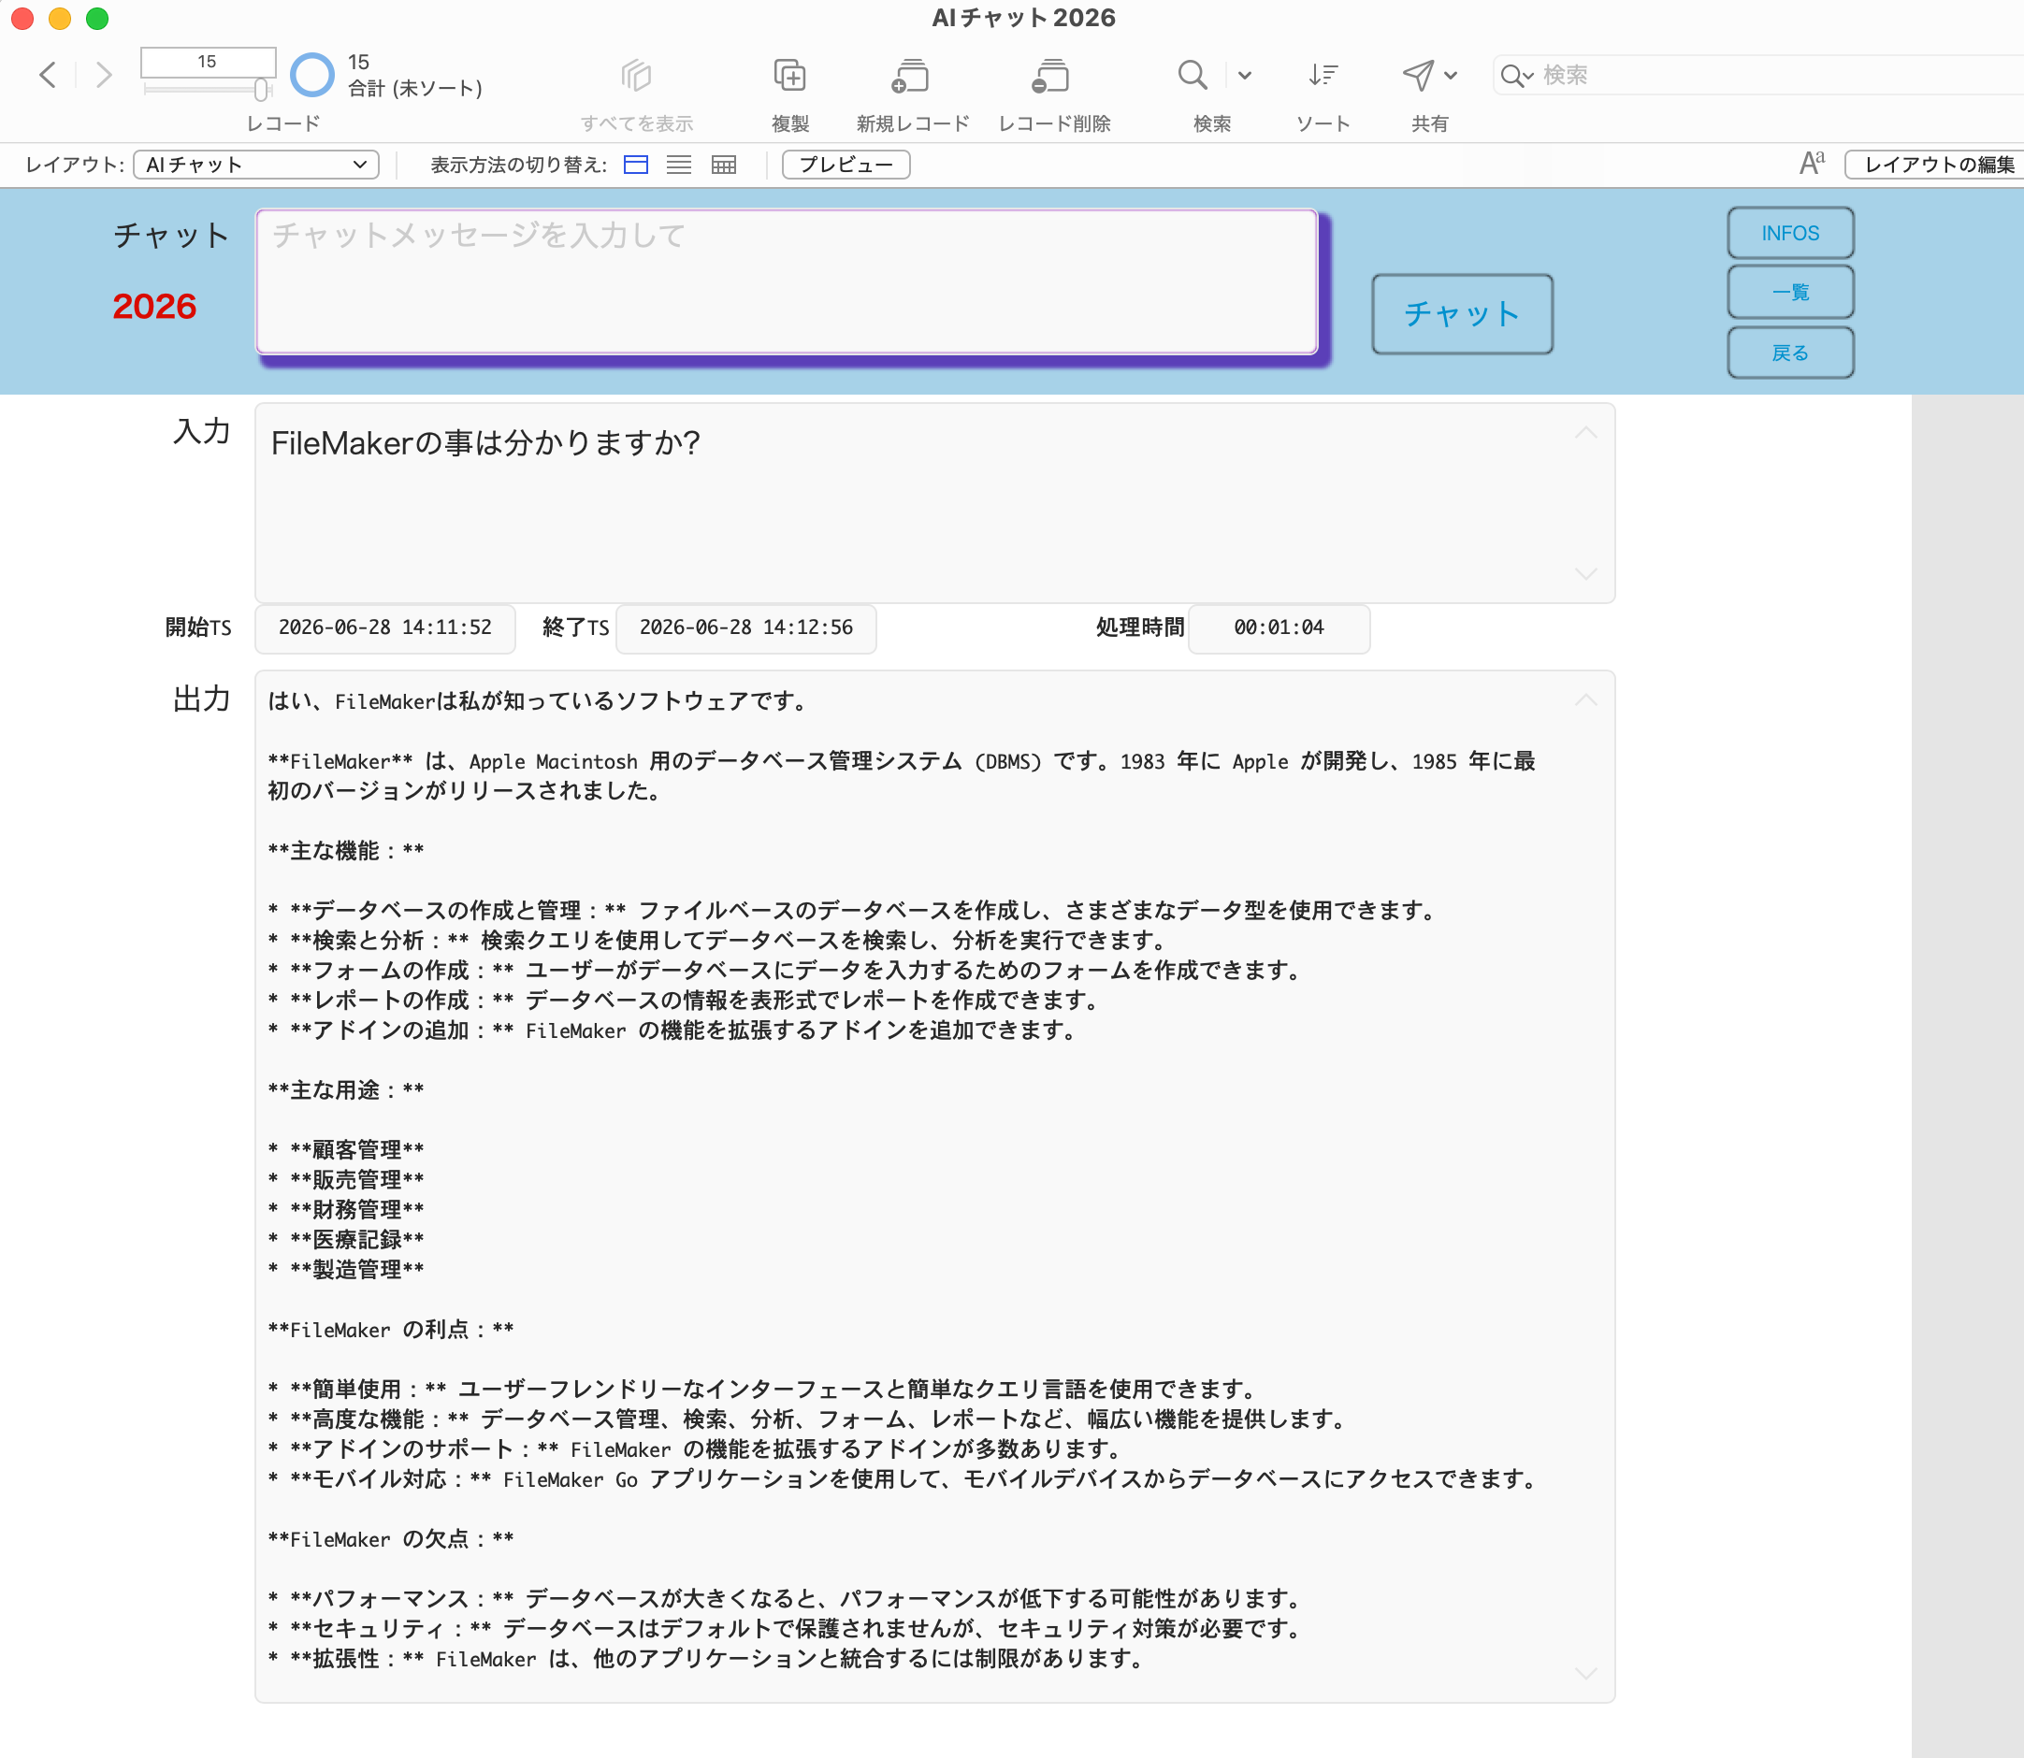This screenshot has height=1758, width=2024.
Task: Click the chat message input box
Action: click(787, 281)
